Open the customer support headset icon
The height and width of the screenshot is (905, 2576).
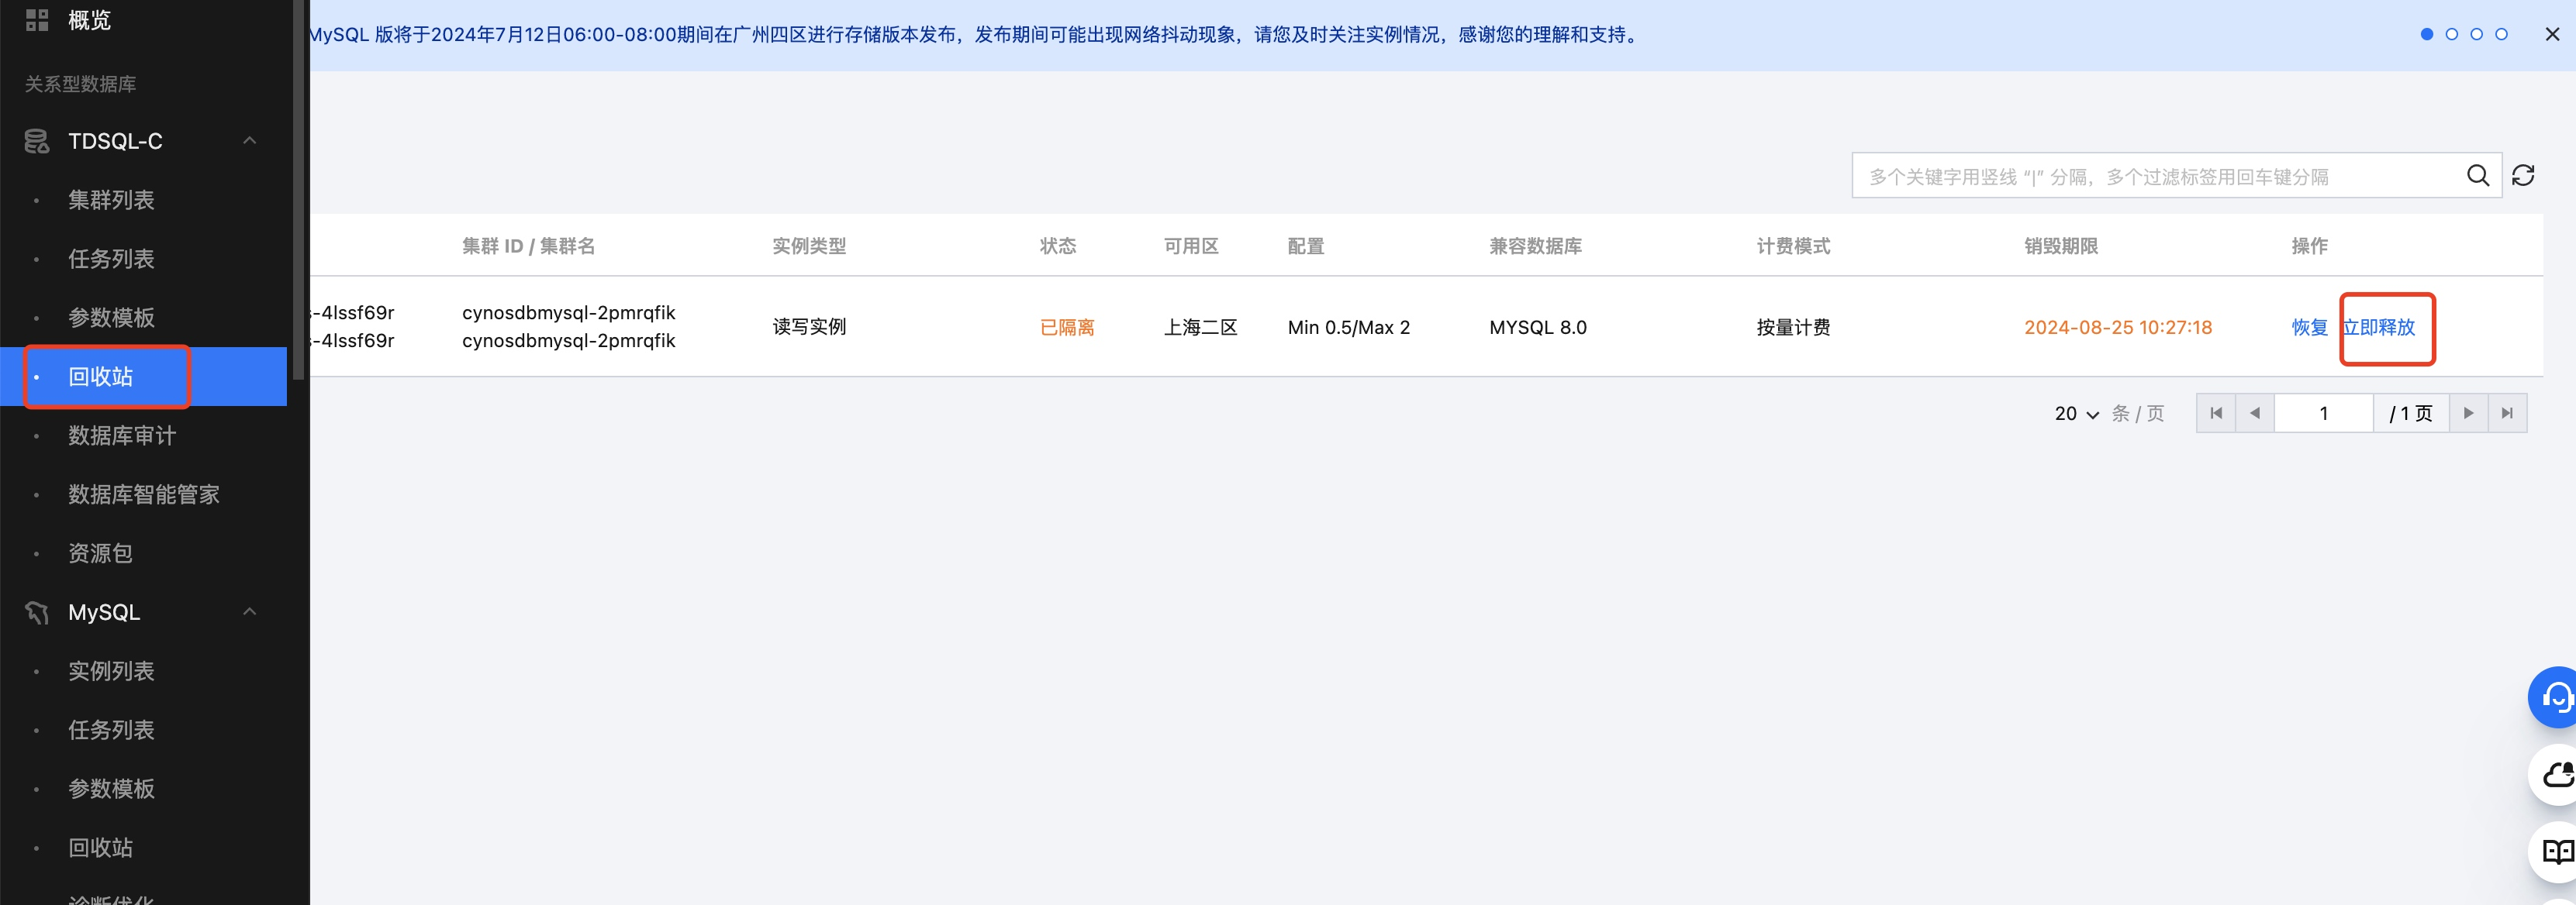(2555, 697)
